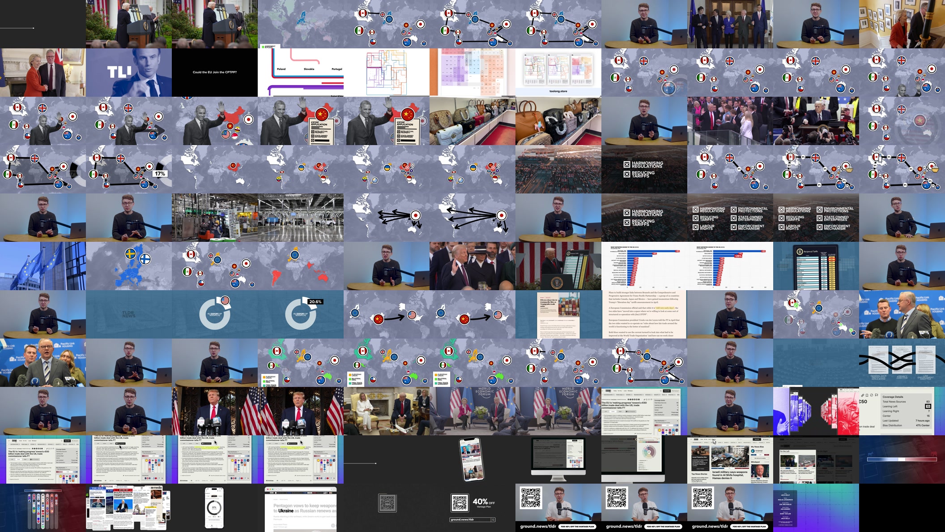Viewport: 945px width, 532px height.
Task: Open the end credits name list frame
Action: (816, 508)
